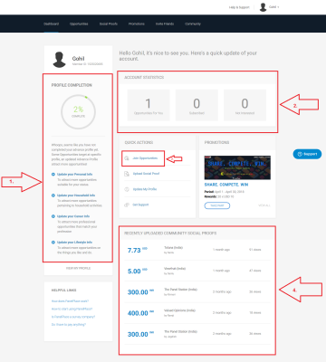Image resolution: width=326 pixels, height=362 pixels.
Task: Click the second Helpful Links question link
Action: pos(72,309)
